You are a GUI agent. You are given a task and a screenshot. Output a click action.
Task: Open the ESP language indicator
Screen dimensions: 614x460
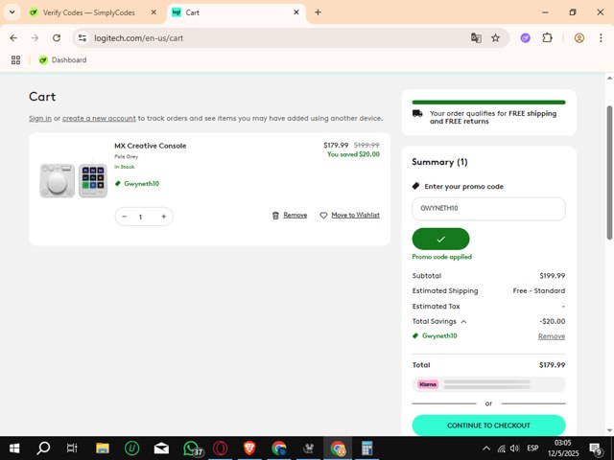point(532,448)
